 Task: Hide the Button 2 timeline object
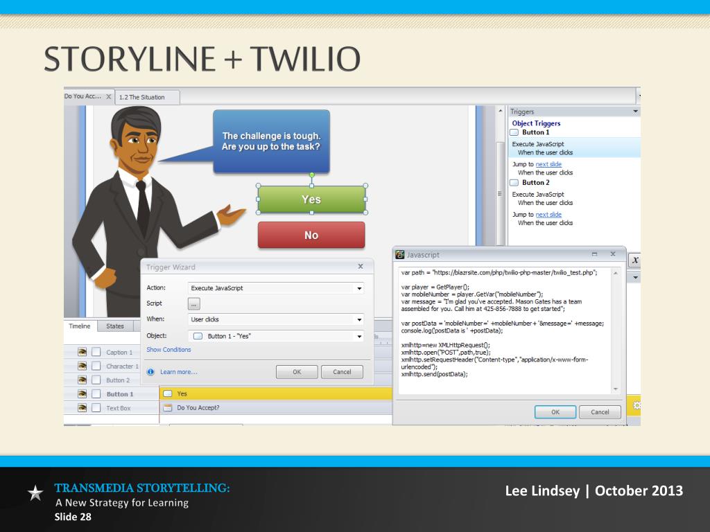(82, 380)
